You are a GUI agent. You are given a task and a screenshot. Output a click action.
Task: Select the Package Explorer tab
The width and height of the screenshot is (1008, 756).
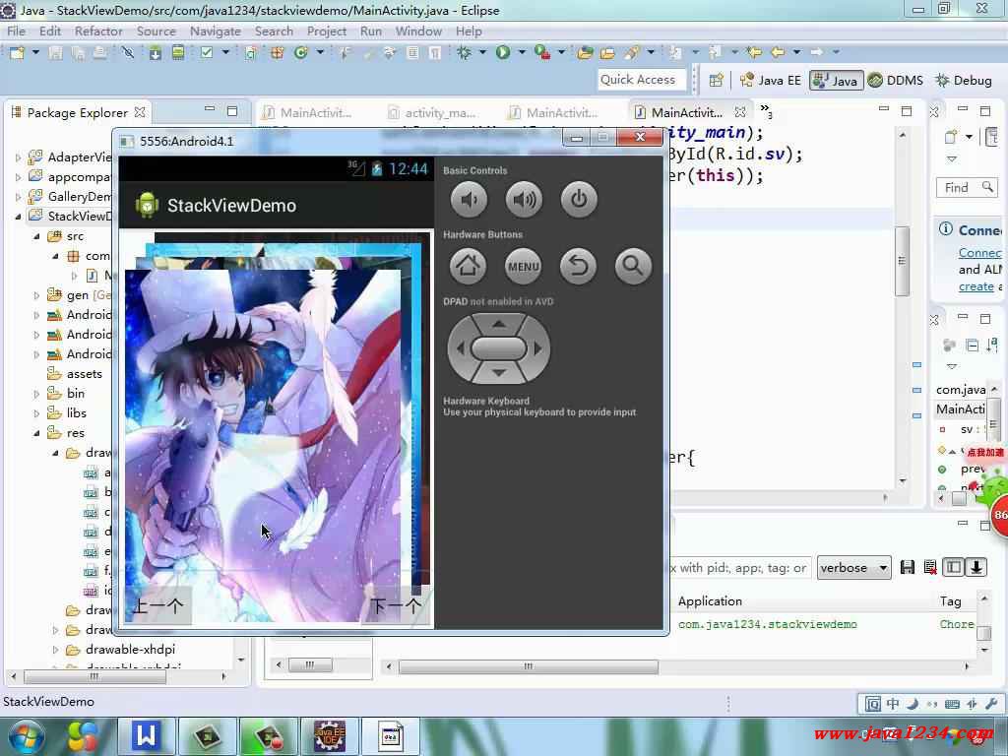[x=77, y=112]
